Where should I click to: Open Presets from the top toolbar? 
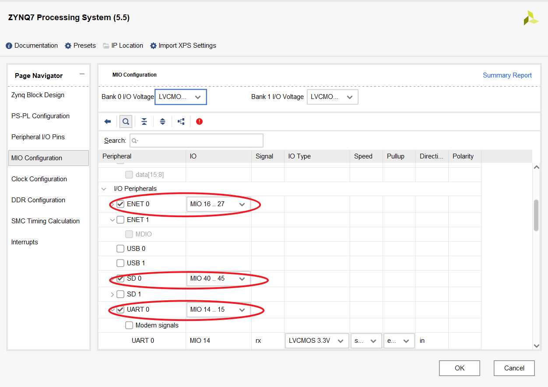(80, 46)
